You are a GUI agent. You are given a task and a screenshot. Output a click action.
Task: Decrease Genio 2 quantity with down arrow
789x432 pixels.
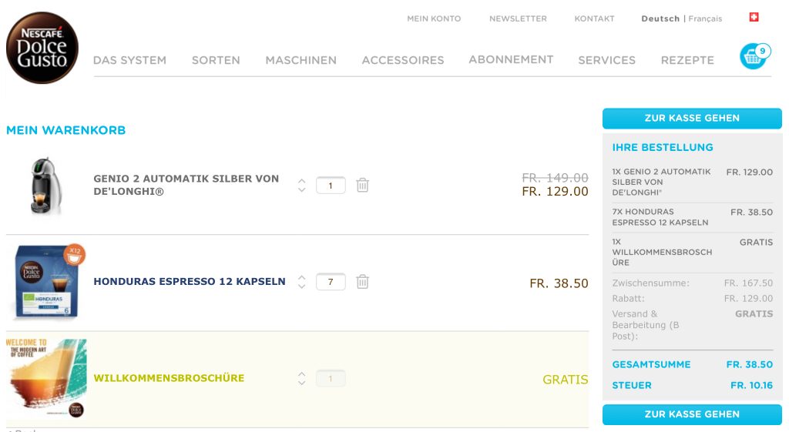tap(302, 189)
